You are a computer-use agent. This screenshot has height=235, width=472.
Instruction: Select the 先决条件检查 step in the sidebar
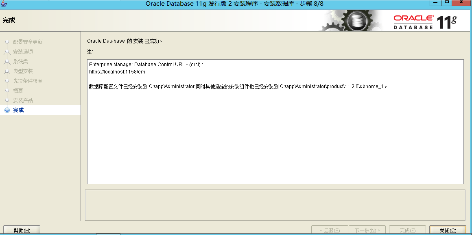tap(28, 81)
